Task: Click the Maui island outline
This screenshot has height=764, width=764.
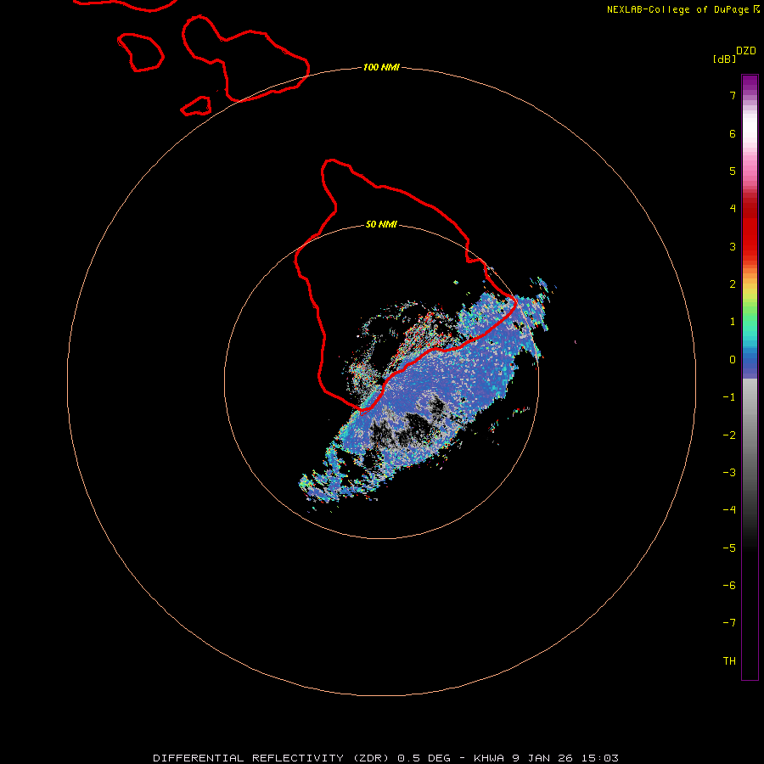Action: pyautogui.click(x=245, y=59)
